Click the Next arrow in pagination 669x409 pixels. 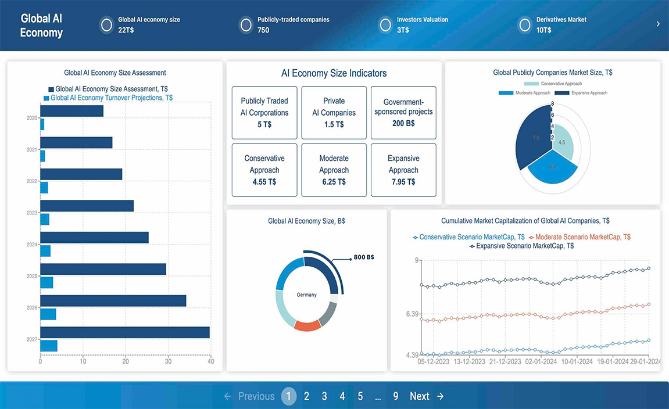click(x=441, y=396)
